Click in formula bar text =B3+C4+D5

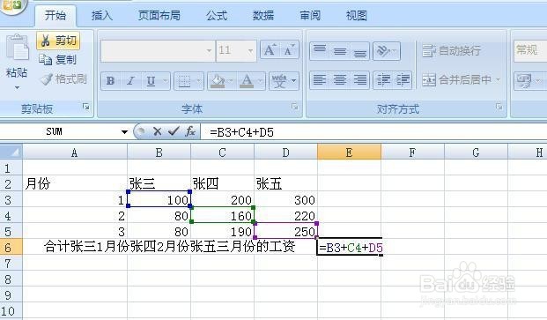pyautogui.click(x=241, y=132)
